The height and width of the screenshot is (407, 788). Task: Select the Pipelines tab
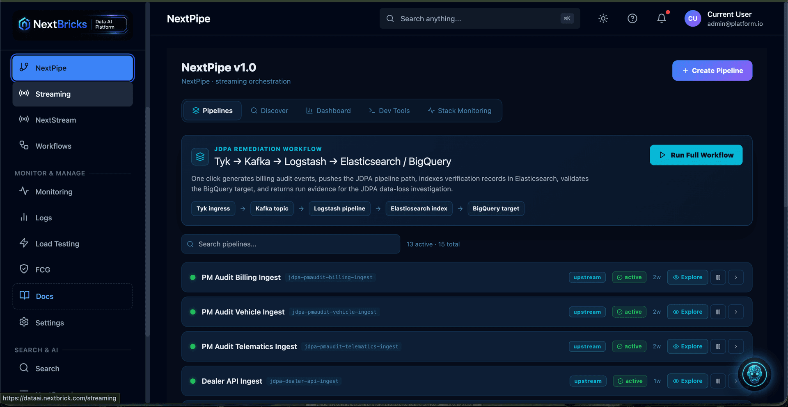coord(212,111)
